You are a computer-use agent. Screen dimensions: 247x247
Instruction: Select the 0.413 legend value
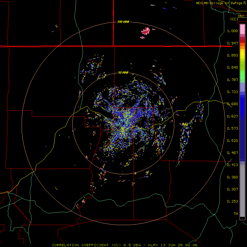coord(232,165)
